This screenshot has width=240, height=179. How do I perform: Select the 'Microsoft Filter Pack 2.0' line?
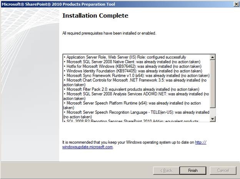[x=131, y=89]
